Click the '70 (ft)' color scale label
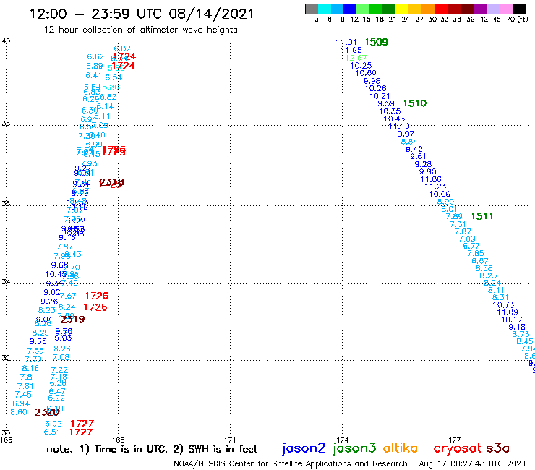 [517, 19]
